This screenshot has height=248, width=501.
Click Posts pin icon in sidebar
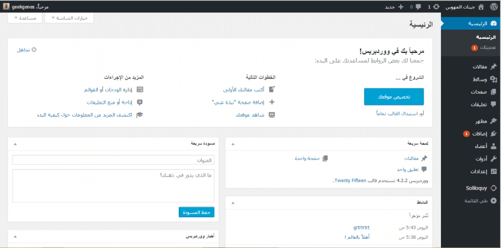494,67
